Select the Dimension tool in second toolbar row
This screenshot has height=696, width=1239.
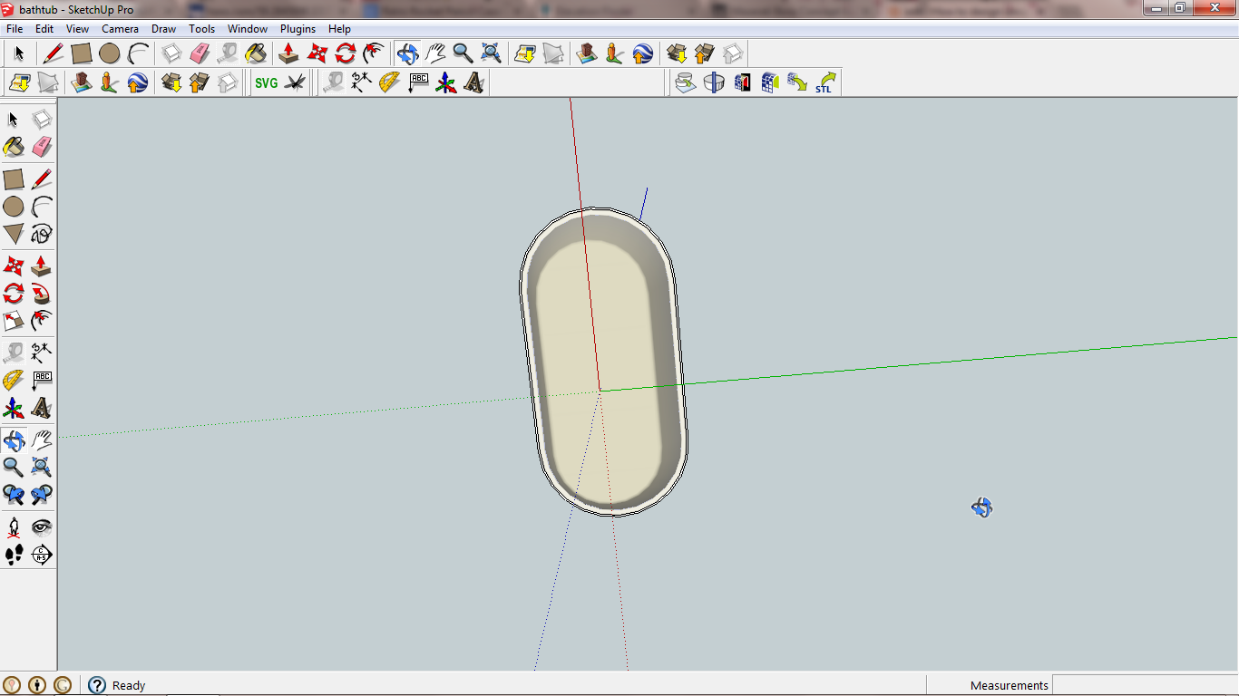point(361,82)
